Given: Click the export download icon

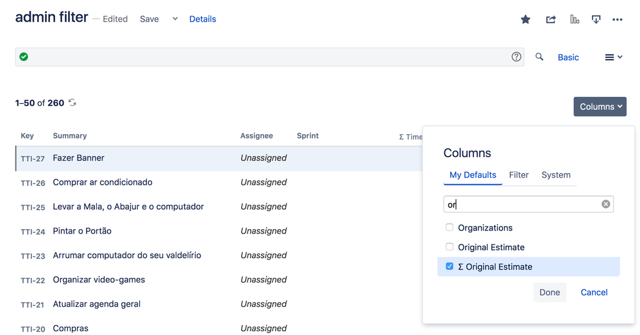Looking at the screenshot, I should 596,19.
